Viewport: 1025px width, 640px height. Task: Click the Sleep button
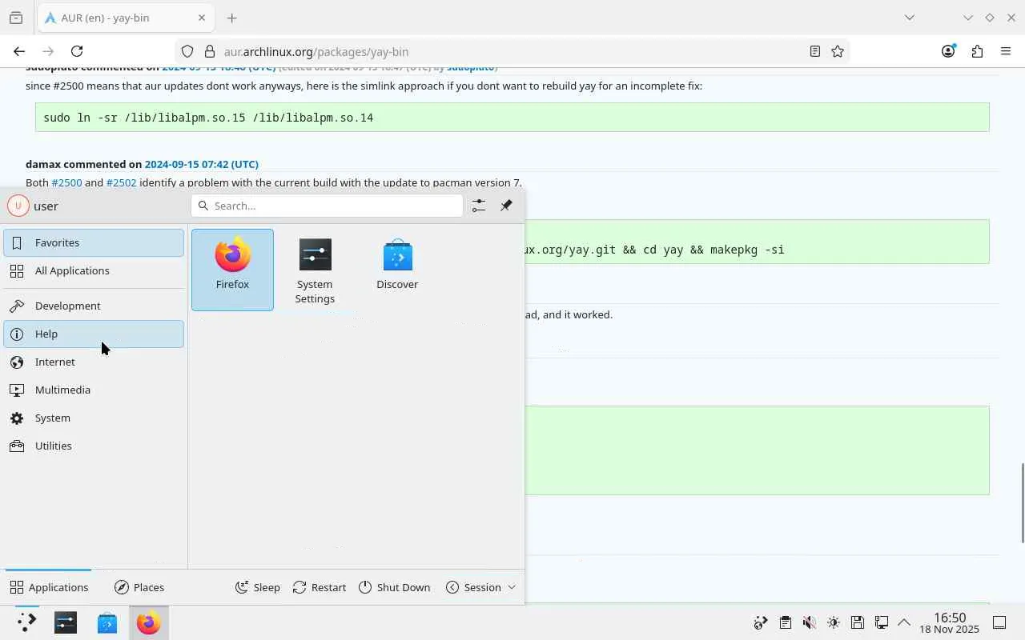click(x=257, y=587)
